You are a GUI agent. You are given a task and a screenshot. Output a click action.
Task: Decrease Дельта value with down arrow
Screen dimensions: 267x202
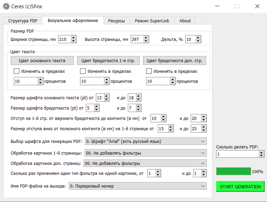pos(198,41)
